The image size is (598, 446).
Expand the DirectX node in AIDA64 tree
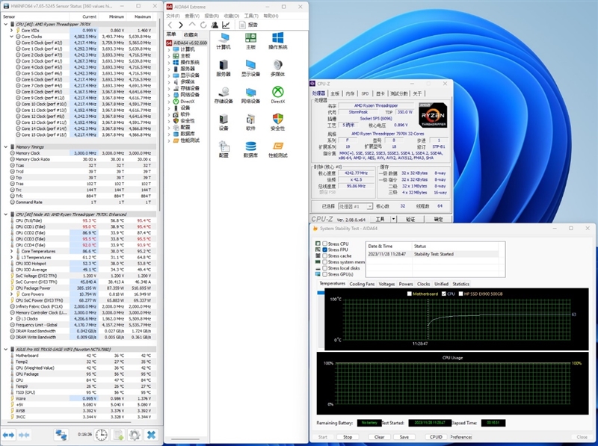tap(169, 102)
